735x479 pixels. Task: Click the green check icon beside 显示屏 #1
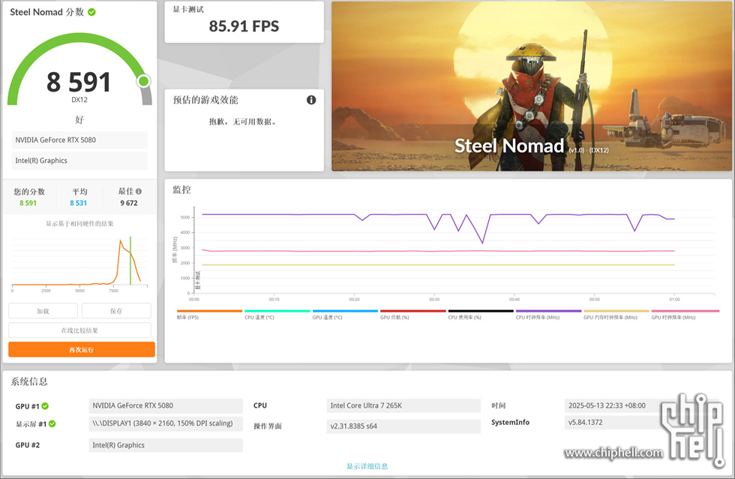[x=52, y=423]
